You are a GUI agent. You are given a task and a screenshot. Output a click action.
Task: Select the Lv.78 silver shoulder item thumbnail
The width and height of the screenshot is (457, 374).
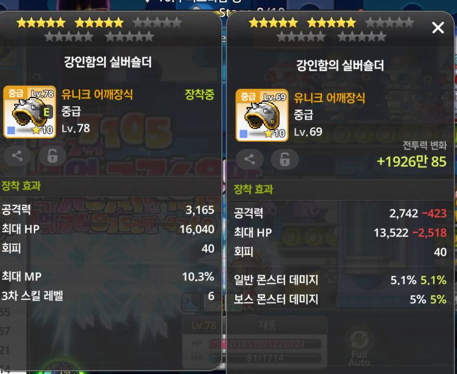(30, 112)
